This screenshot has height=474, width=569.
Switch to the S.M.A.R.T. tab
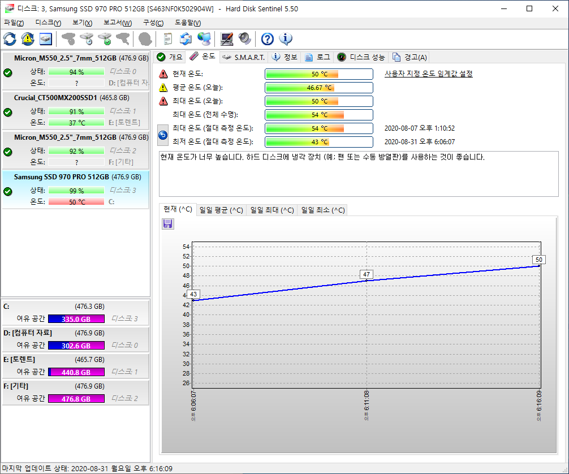point(244,57)
